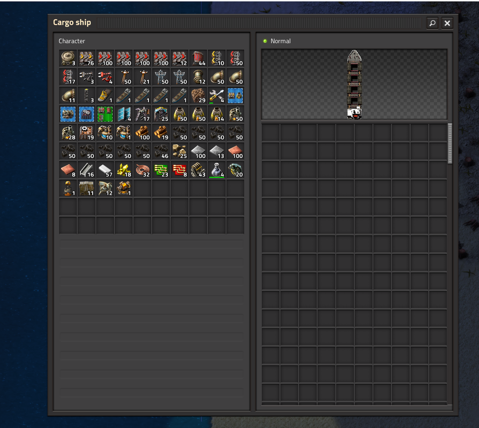479x428 pixels.
Task: Pick the solar panel stack of 4
Action: (x=124, y=114)
